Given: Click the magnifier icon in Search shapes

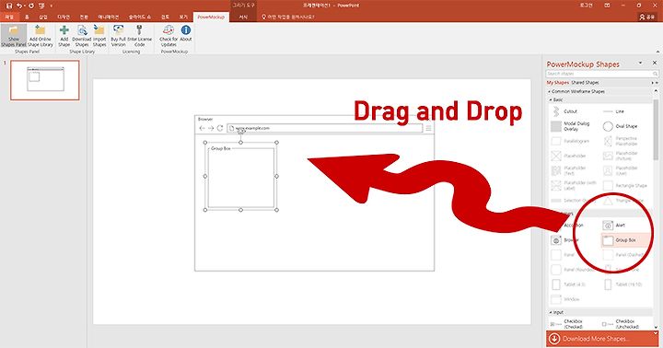Looking at the screenshot, I should tap(655, 74).
